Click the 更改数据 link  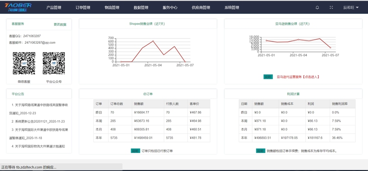point(60,24)
